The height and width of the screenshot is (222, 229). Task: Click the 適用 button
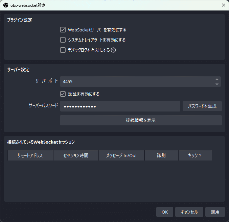coord(215,212)
